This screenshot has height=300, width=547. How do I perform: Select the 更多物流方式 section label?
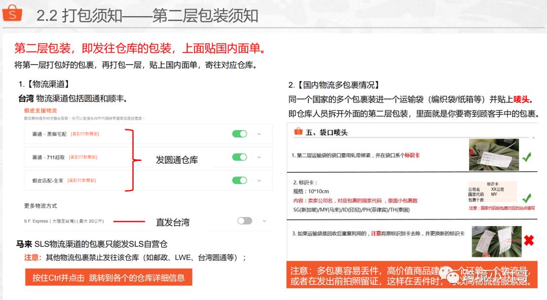coord(41,206)
